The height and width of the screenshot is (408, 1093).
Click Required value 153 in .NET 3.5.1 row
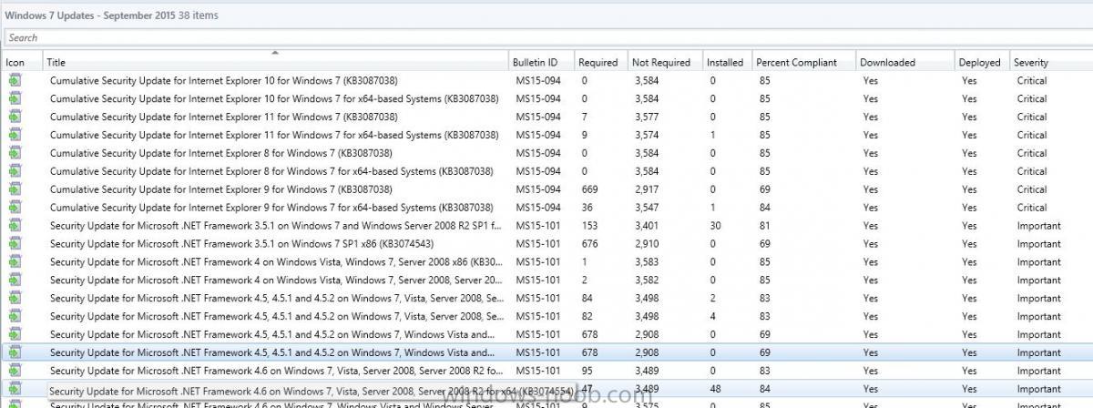click(x=588, y=226)
